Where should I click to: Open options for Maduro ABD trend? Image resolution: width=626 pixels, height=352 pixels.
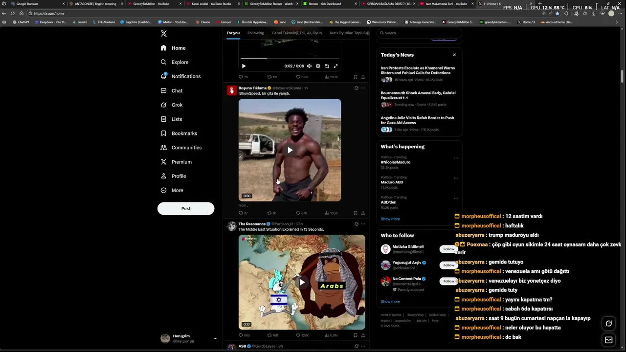pos(456,178)
